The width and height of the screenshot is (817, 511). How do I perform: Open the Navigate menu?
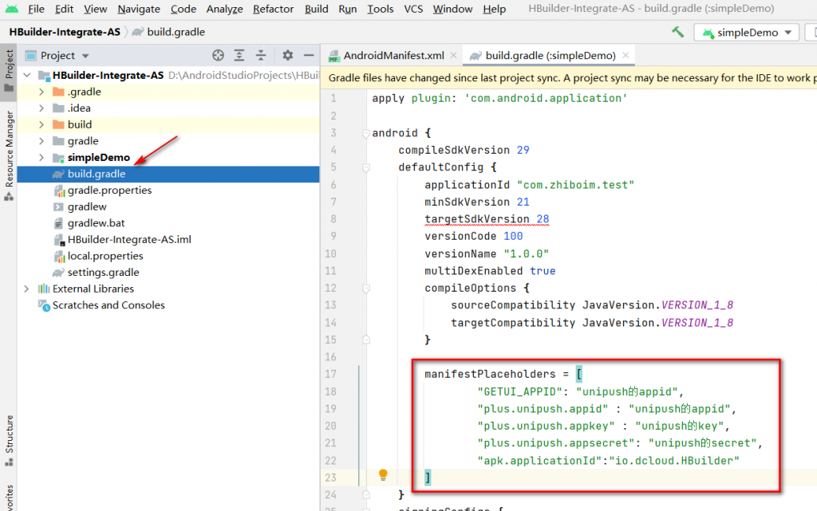click(139, 9)
